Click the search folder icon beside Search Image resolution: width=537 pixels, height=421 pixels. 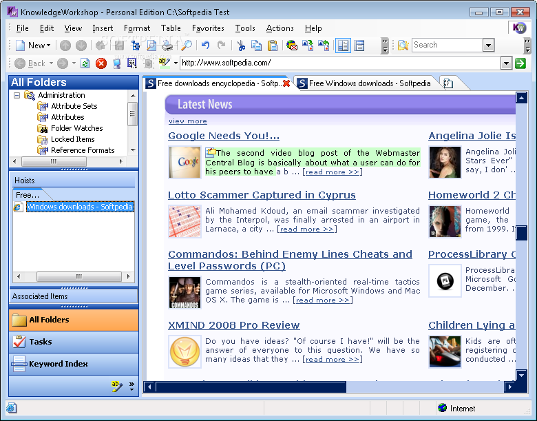[x=403, y=45]
